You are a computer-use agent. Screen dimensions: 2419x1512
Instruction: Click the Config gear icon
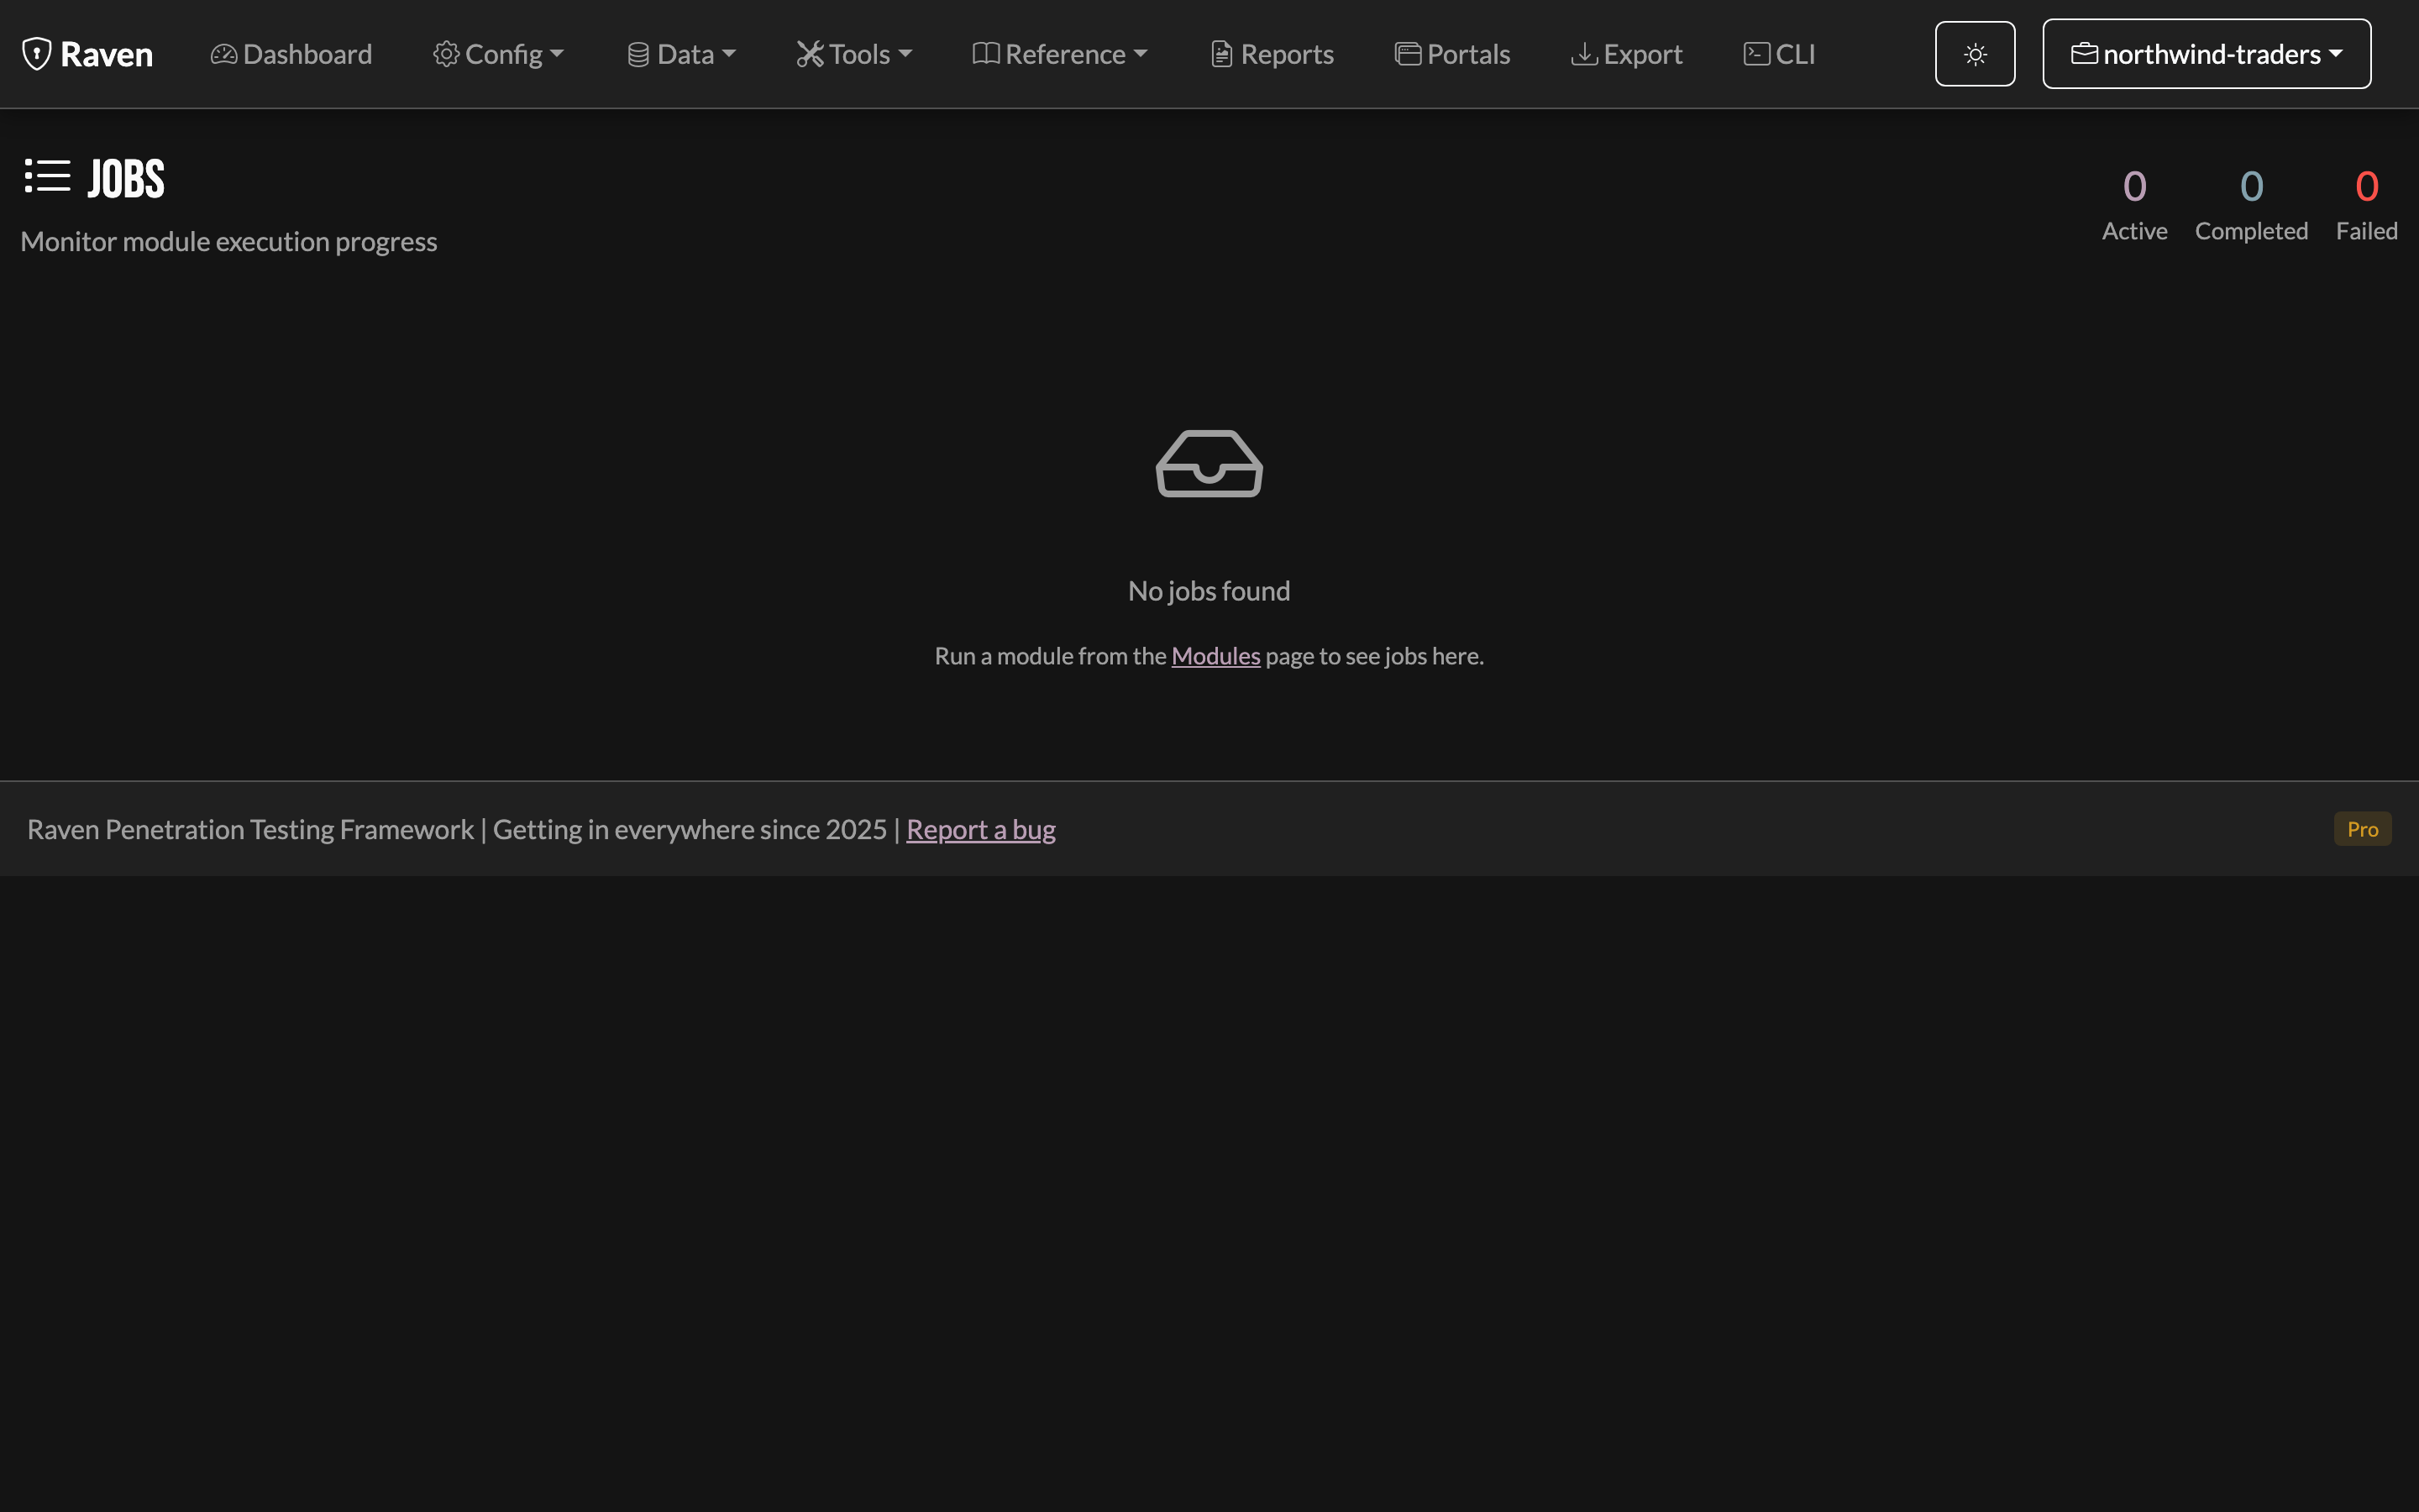tap(446, 54)
